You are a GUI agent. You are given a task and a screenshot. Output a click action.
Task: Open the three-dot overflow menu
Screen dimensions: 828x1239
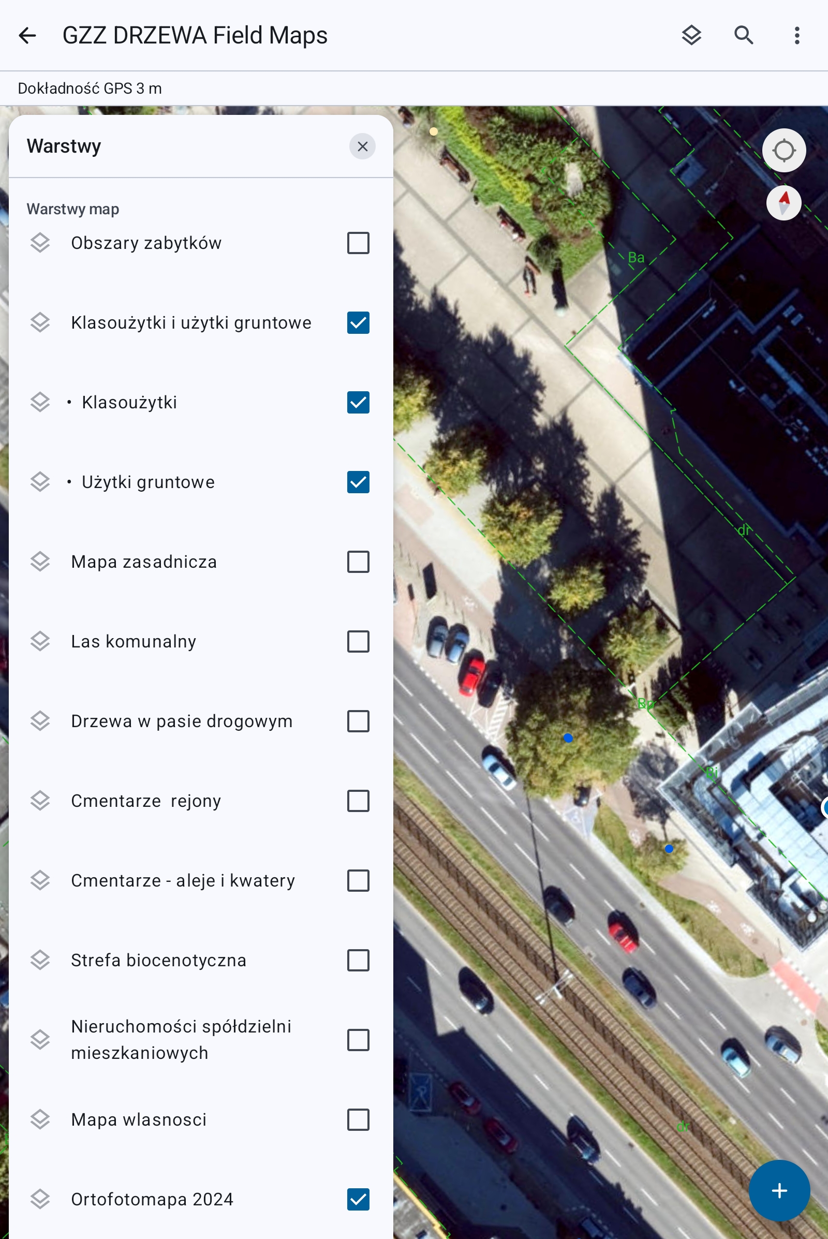(x=796, y=35)
